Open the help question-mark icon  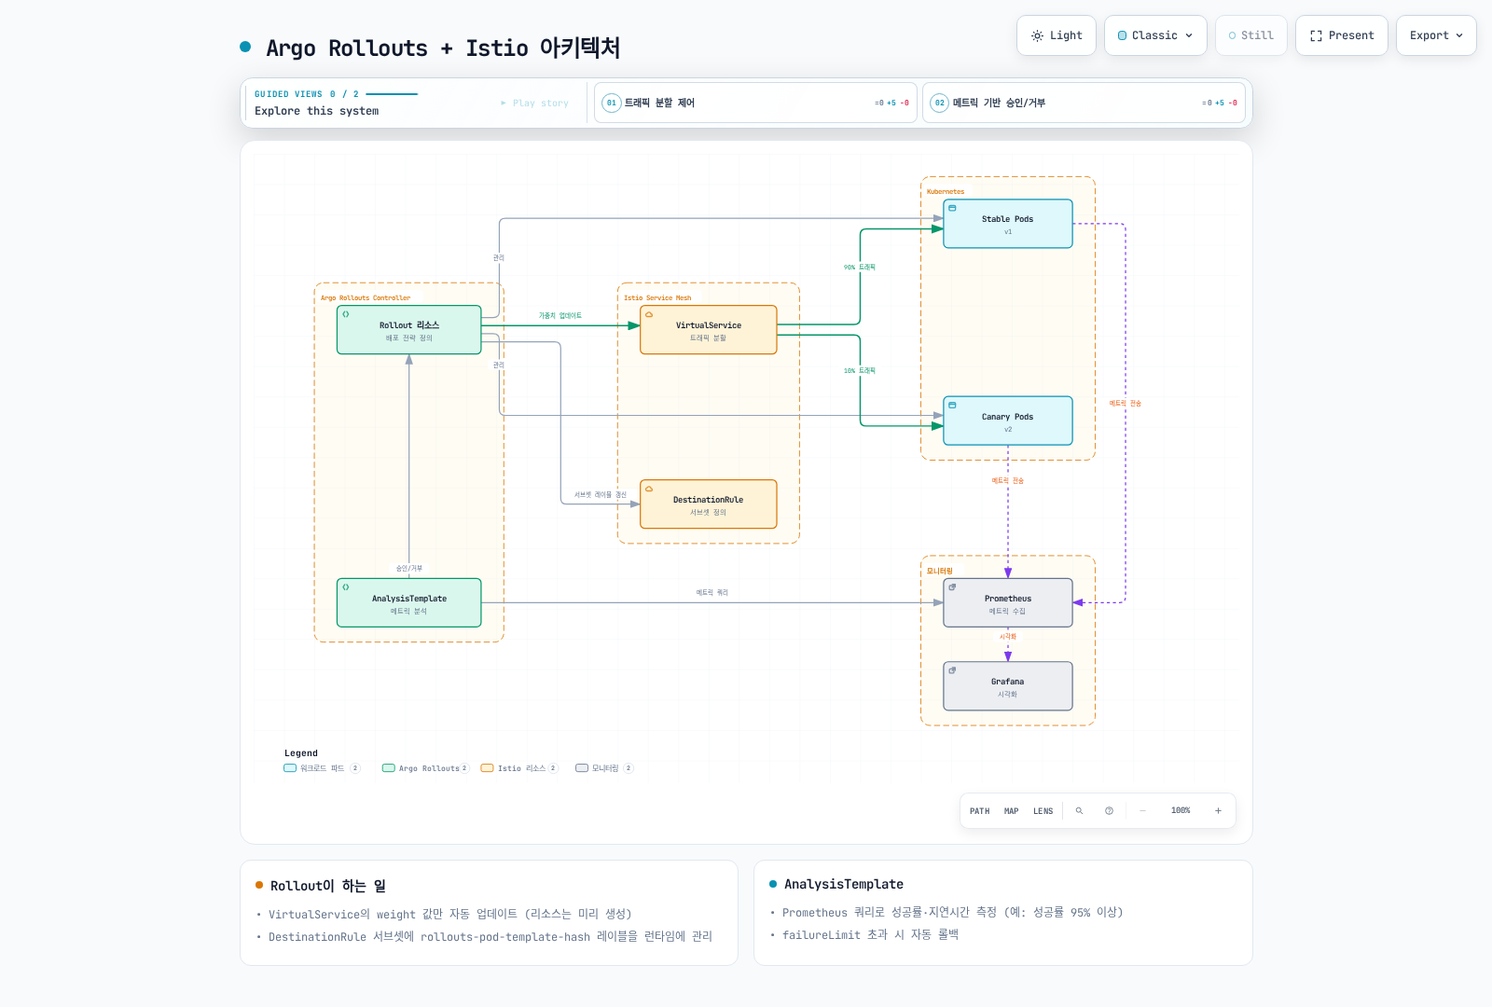(1109, 811)
